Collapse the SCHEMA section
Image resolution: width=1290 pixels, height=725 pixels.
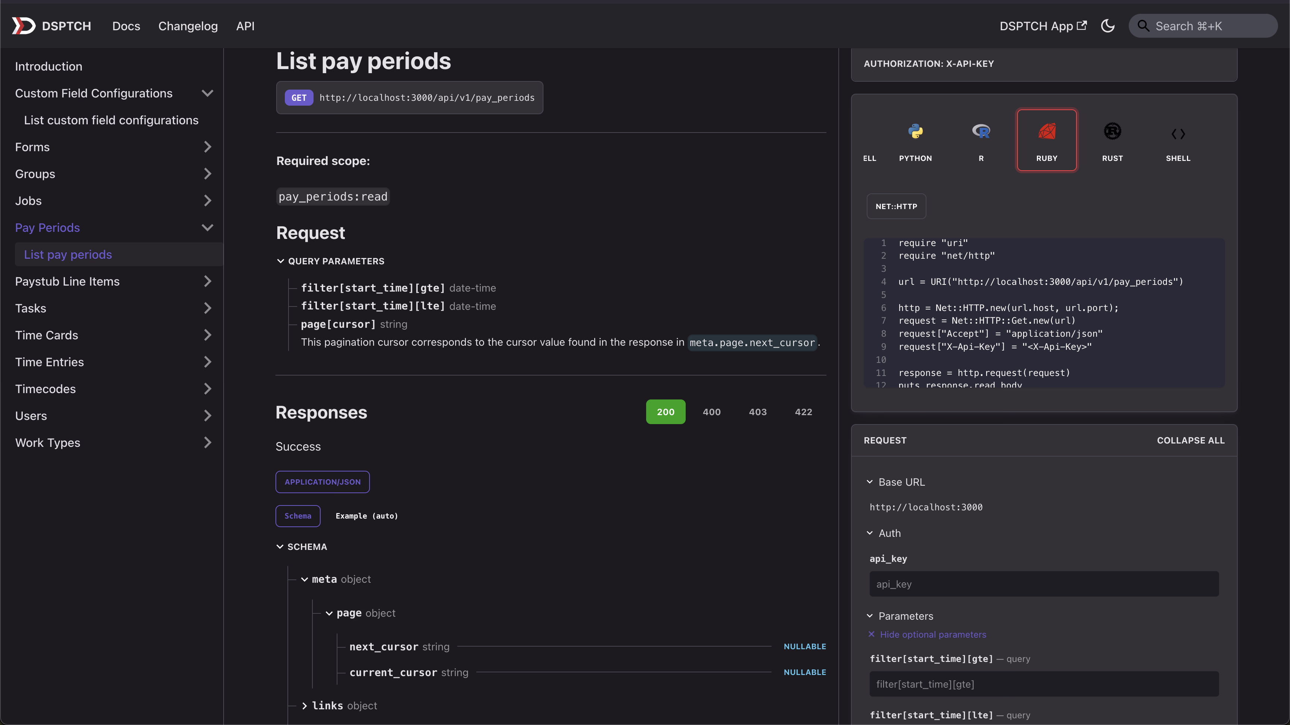[x=280, y=547]
